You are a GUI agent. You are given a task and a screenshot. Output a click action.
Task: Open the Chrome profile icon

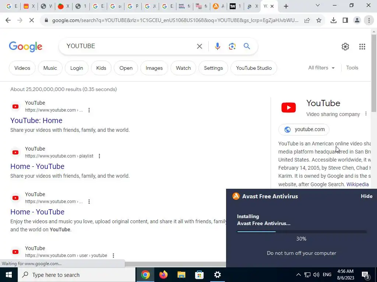pyautogui.click(x=357, y=21)
